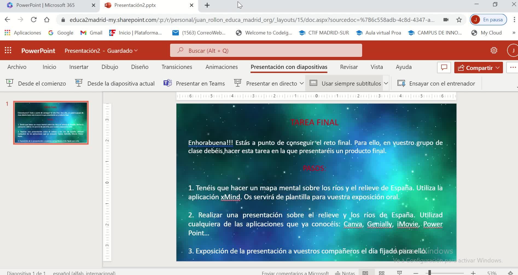Click the underlined word iMovie
The width and height of the screenshot is (518, 275).
tap(408, 224)
